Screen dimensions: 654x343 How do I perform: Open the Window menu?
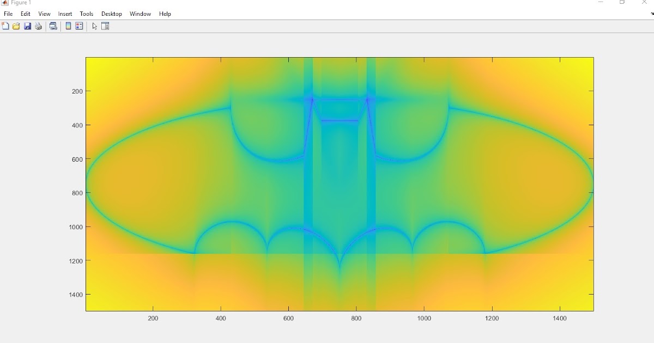[140, 14]
